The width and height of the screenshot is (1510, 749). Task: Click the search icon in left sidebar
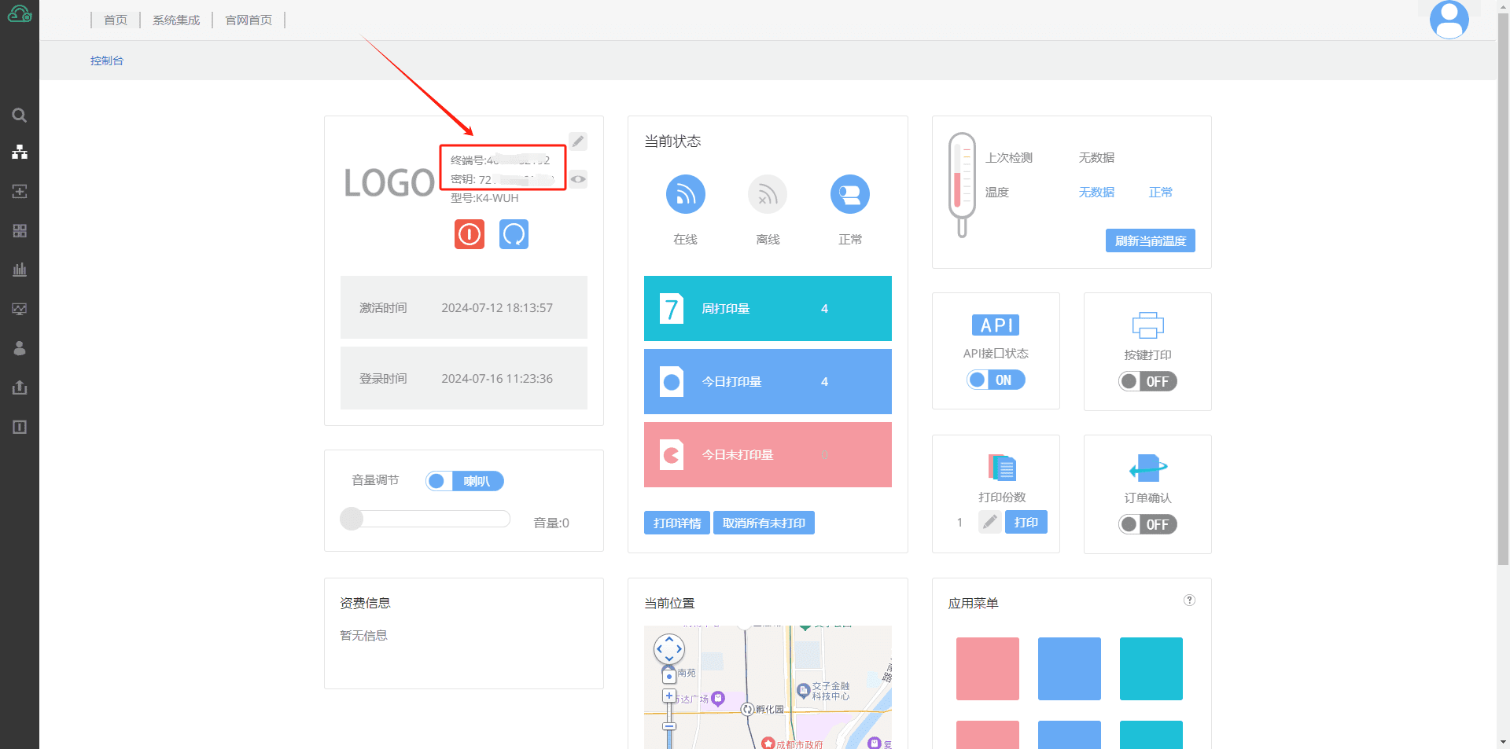20,116
